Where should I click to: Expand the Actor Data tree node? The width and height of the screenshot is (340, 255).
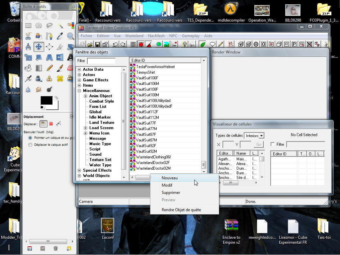pos(79,70)
